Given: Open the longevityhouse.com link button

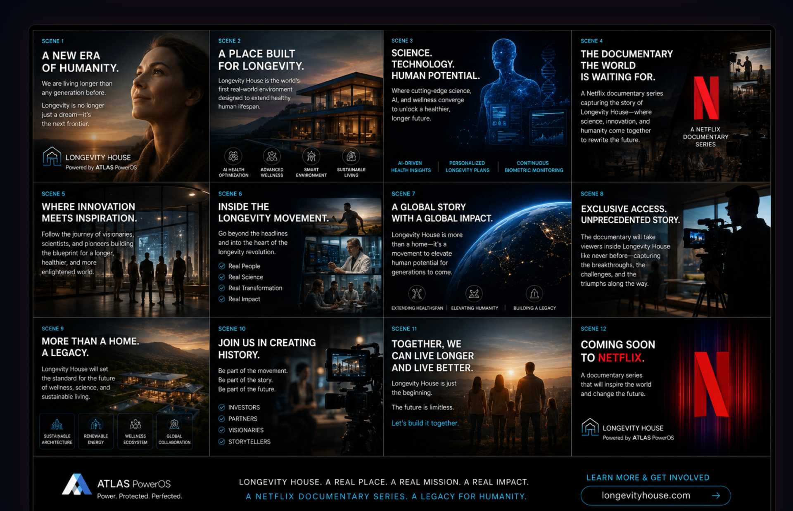Looking at the screenshot, I should [655, 495].
